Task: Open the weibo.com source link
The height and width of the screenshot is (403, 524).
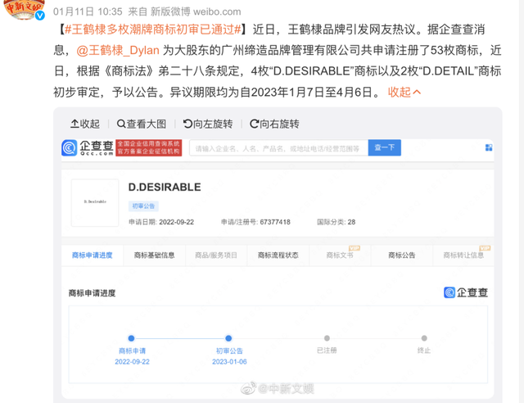Action: pyautogui.click(x=217, y=11)
